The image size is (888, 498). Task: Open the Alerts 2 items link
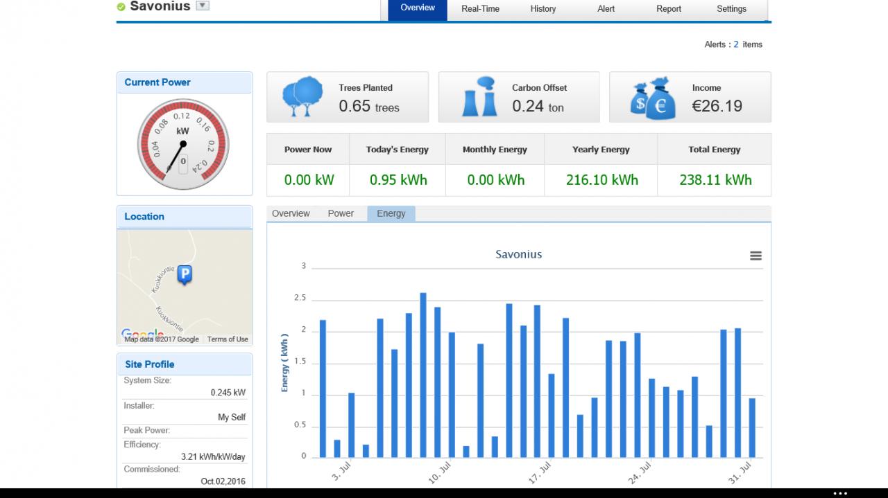pos(733,44)
